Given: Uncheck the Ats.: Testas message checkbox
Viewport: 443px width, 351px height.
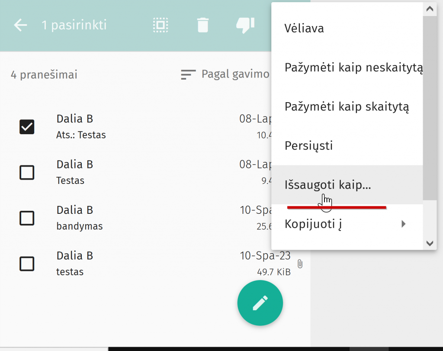Looking at the screenshot, I should tap(27, 127).
